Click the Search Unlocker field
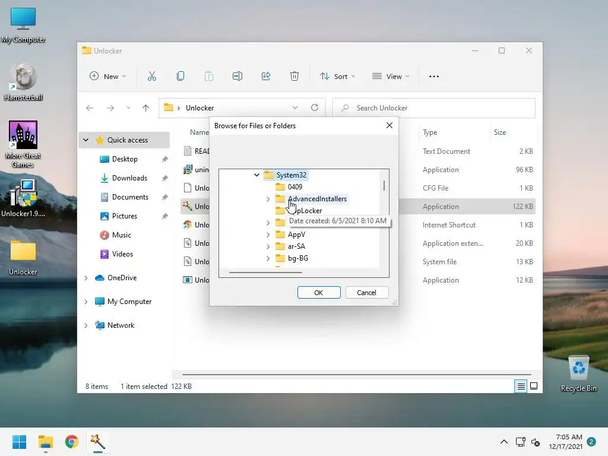Image resolution: width=608 pixels, height=456 pixels. (434, 108)
